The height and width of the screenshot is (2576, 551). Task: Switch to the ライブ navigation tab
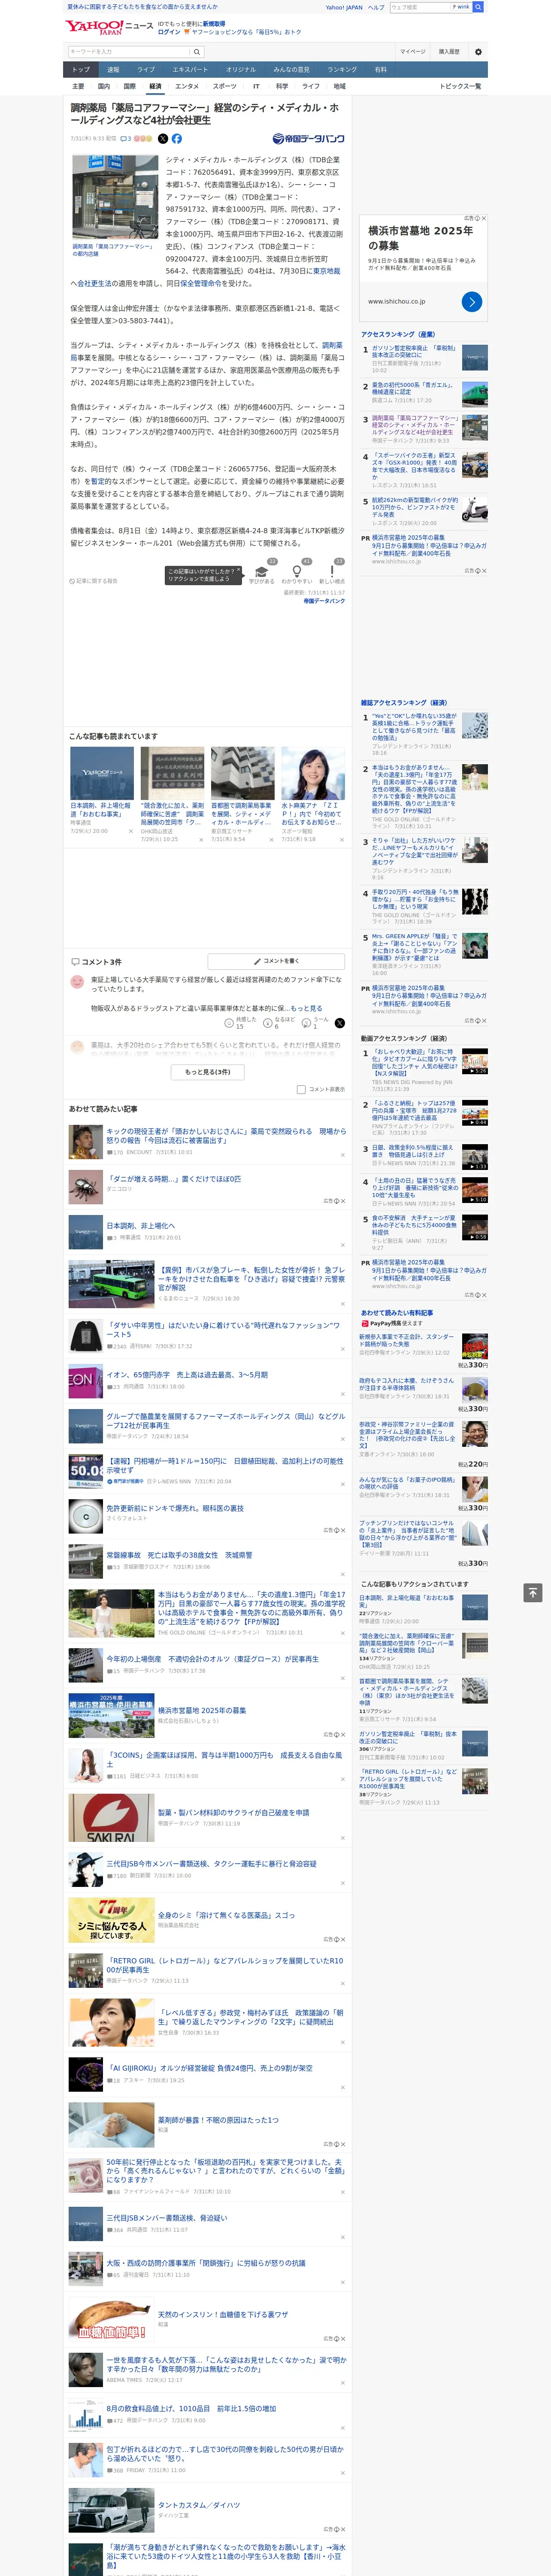pos(146,69)
